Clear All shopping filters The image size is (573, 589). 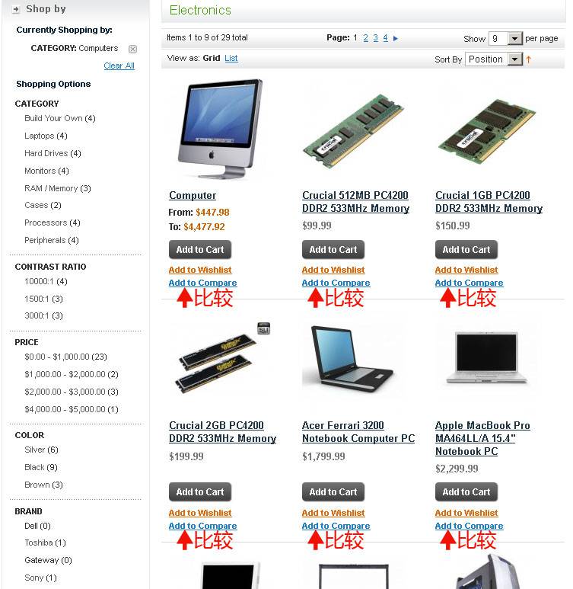click(x=119, y=66)
